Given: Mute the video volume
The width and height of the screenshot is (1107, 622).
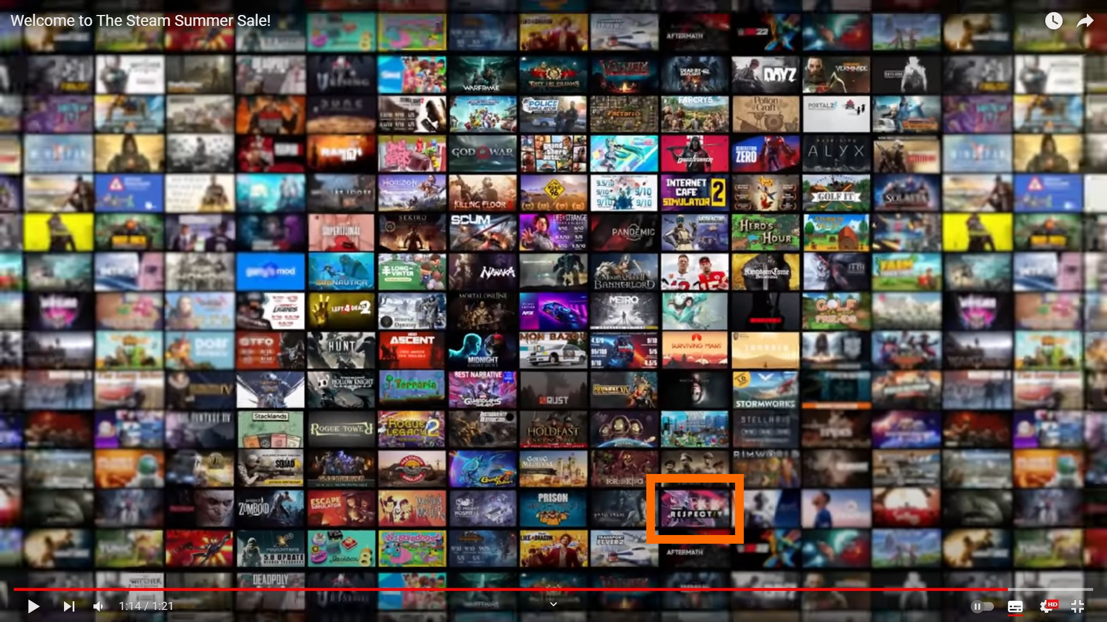Looking at the screenshot, I should [x=99, y=606].
